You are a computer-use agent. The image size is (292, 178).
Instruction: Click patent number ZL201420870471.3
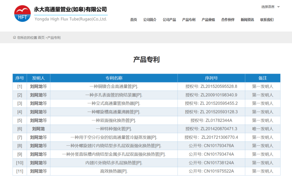point(211,129)
